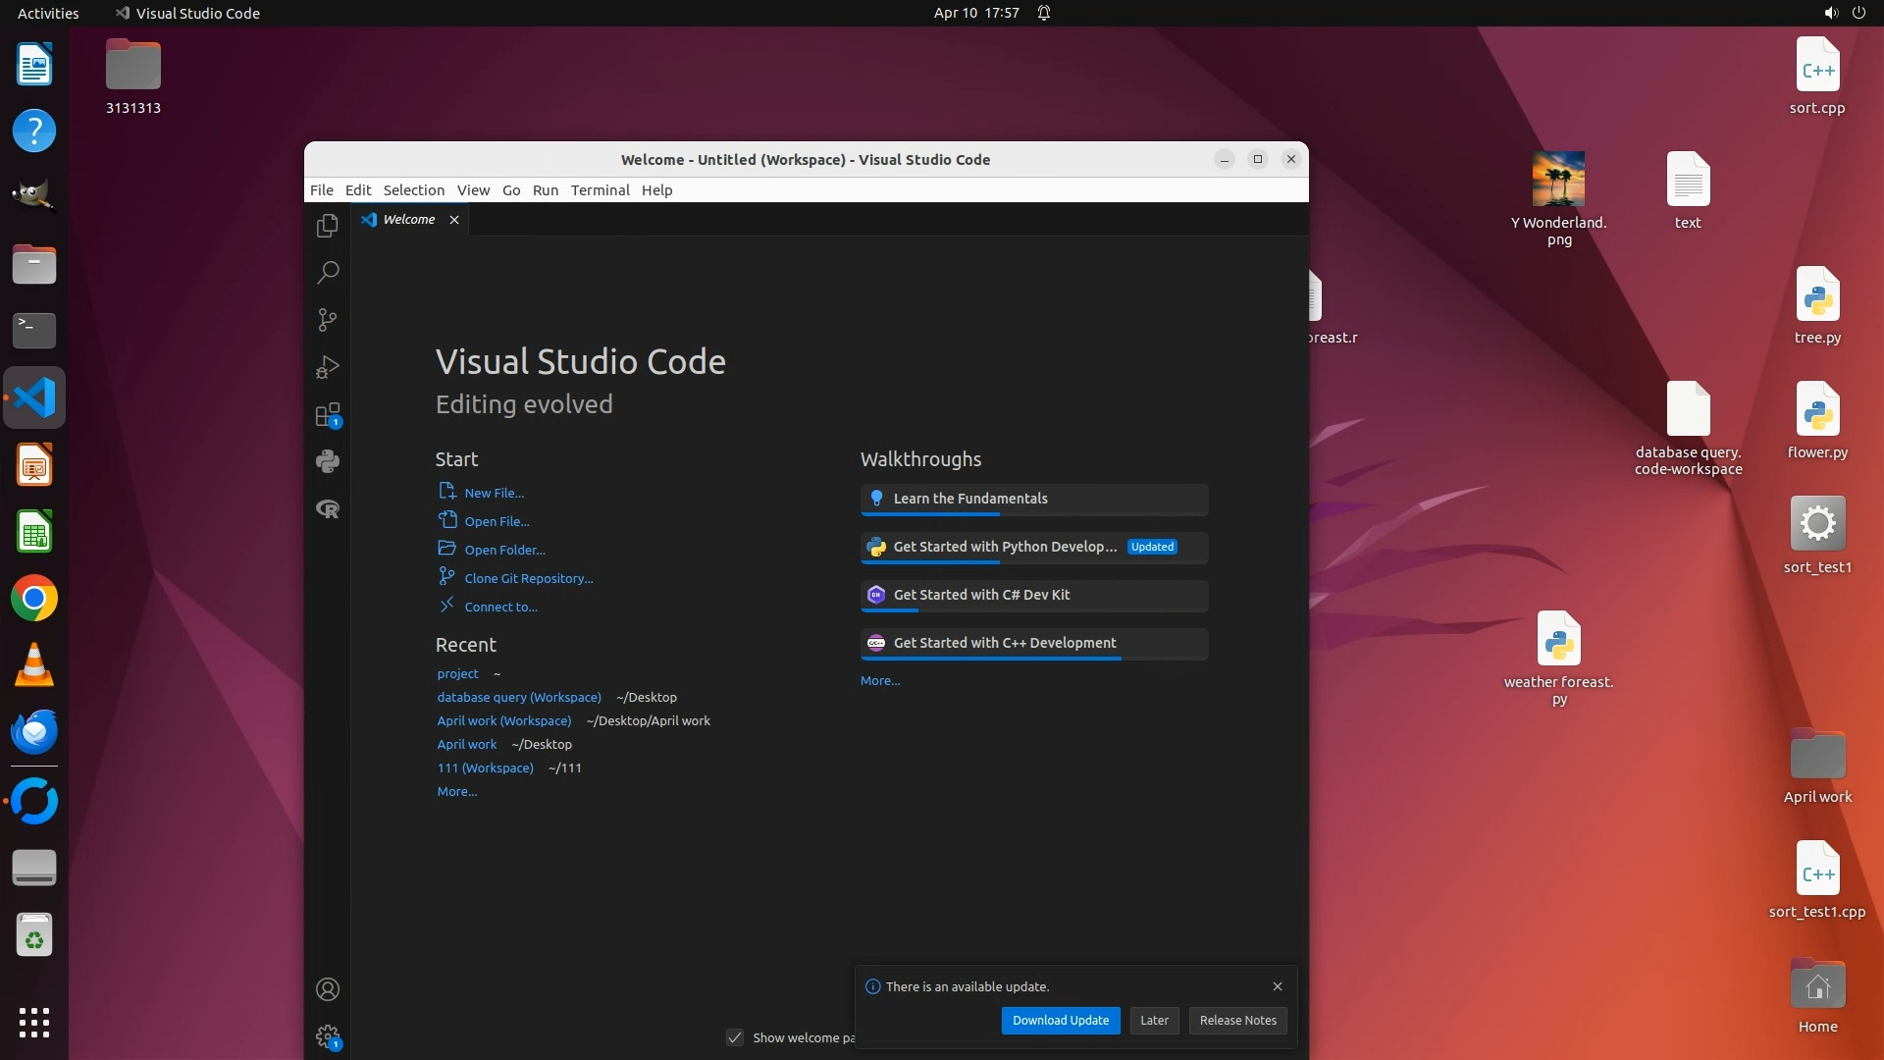
Task: Open Source Control view icon
Action: pyautogui.click(x=328, y=320)
